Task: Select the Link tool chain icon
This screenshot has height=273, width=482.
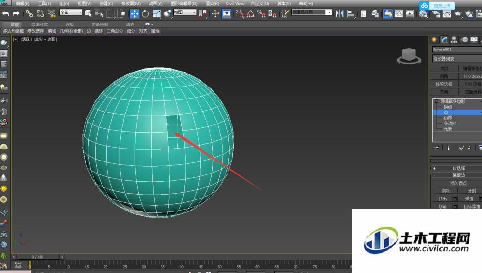Action: [29, 13]
